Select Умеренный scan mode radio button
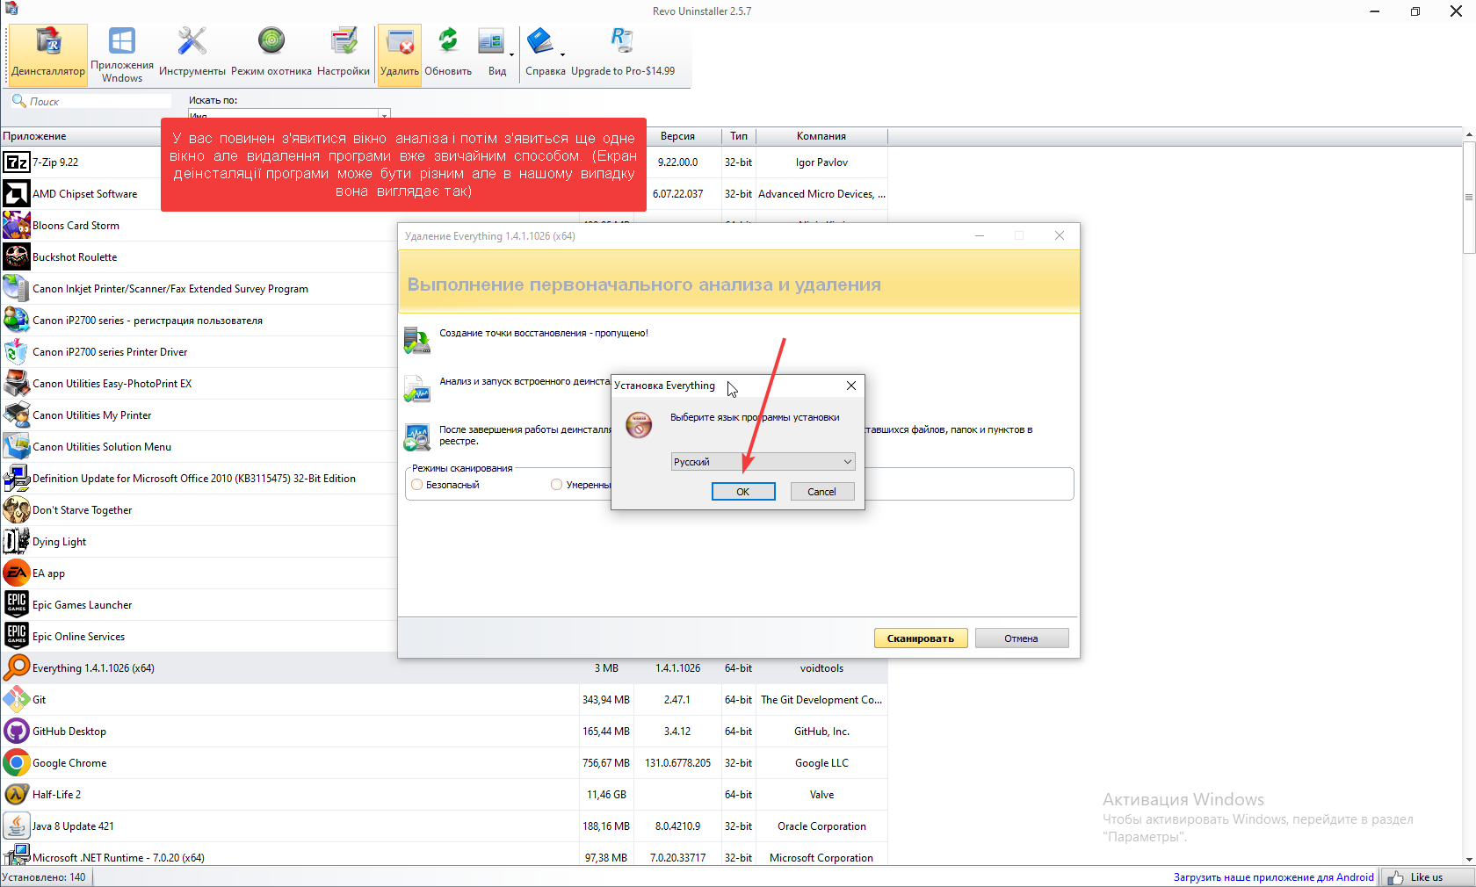Image resolution: width=1476 pixels, height=887 pixels. click(x=556, y=485)
